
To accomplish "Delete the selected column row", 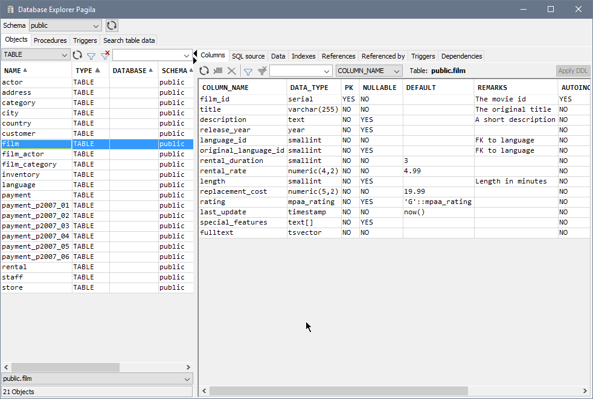I will 232,71.
